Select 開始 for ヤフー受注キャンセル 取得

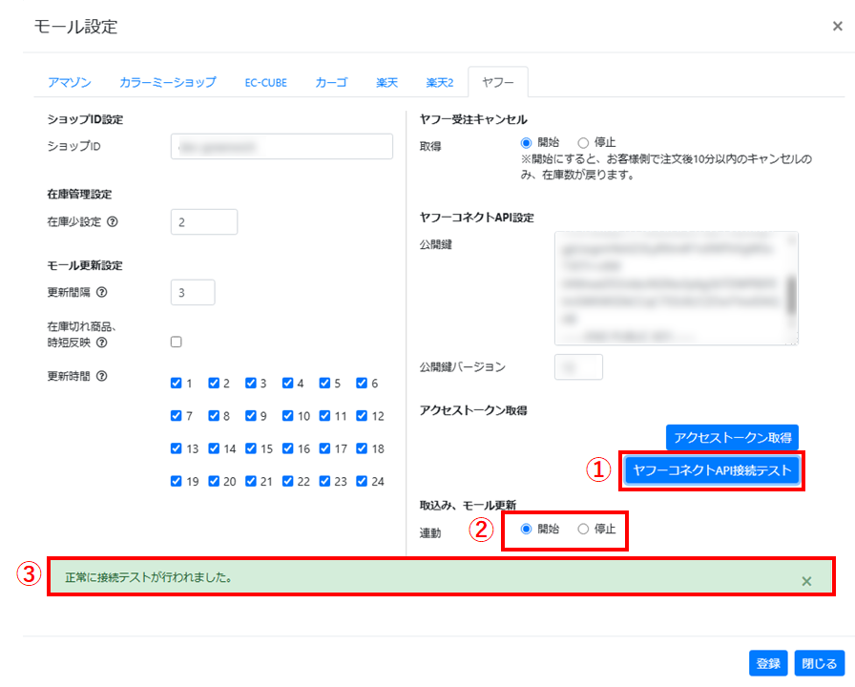coord(526,143)
